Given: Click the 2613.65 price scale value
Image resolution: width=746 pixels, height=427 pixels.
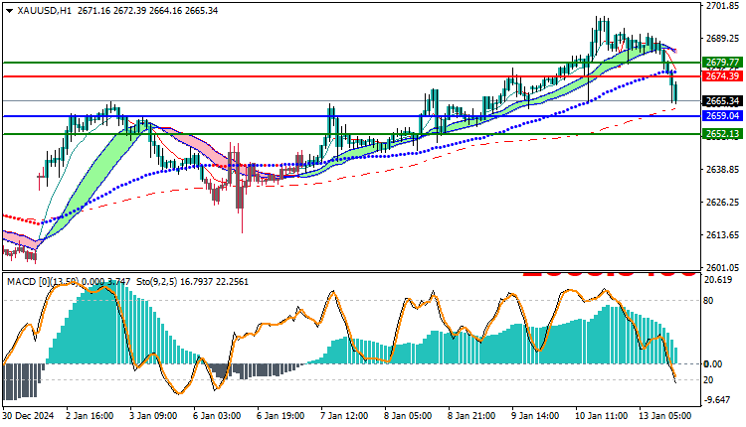Looking at the screenshot, I should [722, 235].
